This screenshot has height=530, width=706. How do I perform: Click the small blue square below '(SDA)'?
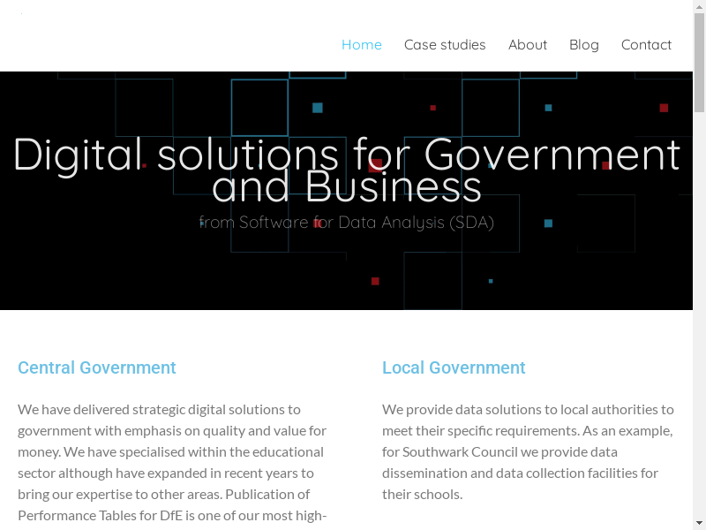coord(491,281)
